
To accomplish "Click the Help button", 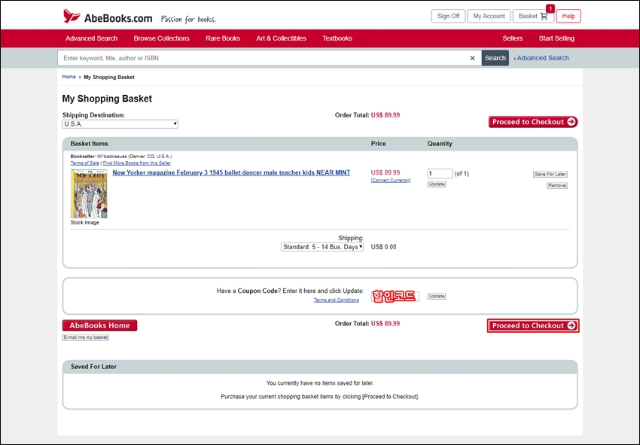I will 568,17.
